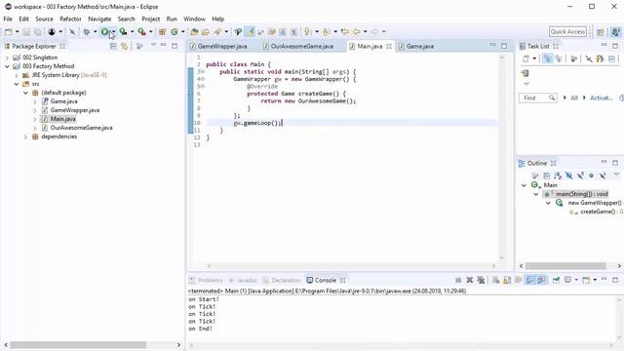Image resolution: width=624 pixels, height=351 pixels.
Task: Click the New wizard icon in the toolbar
Action: click(x=9, y=32)
